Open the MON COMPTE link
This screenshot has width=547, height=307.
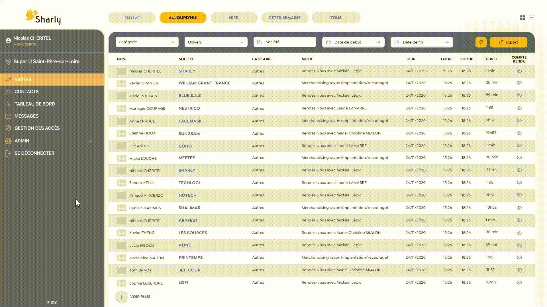coord(25,44)
